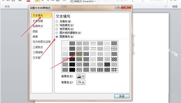Select the solid black diamonds pattern
Viewport: 181px width, 103px height.
coord(114,70)
